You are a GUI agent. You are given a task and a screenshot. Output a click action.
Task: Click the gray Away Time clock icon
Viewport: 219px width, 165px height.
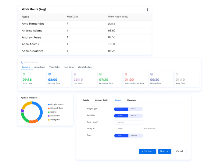coord(177,74)
